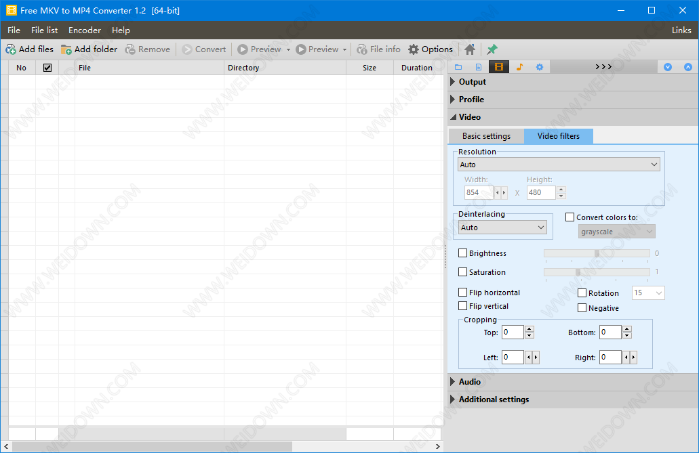Click the blue up-arrow circle icon

(688, 67)
